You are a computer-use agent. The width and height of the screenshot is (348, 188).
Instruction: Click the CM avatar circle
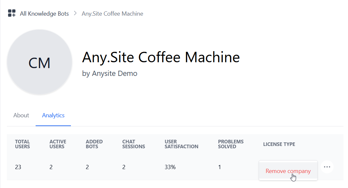tap(40, 63)
